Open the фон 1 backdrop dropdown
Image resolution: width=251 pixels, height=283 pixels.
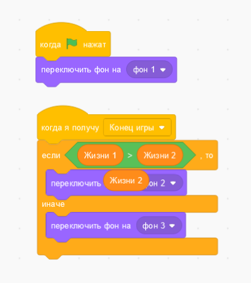pyautogui.click(x=150, y=70)
